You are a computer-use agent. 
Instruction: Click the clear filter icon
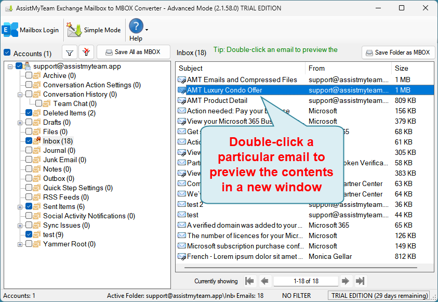(87, 52)
